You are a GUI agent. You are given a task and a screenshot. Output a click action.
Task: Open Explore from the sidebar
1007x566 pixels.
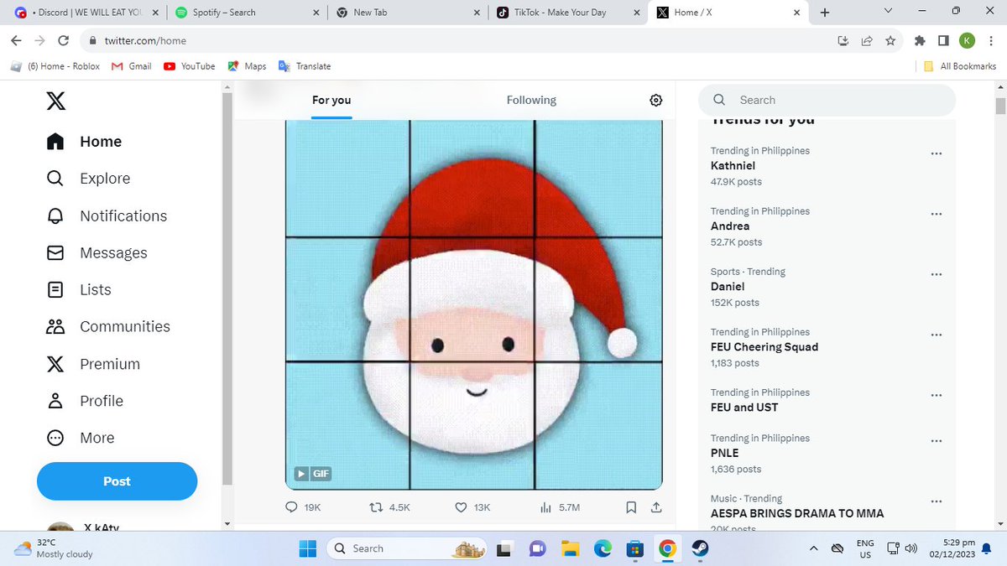click(89, 179)
